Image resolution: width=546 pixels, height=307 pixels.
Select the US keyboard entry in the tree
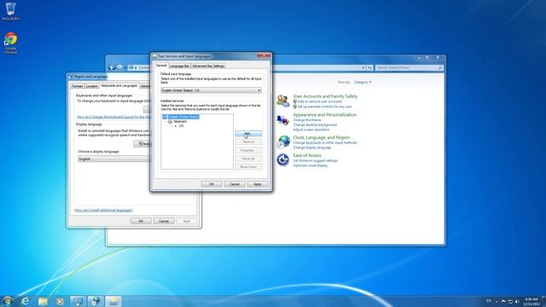[x=181, y=126]
